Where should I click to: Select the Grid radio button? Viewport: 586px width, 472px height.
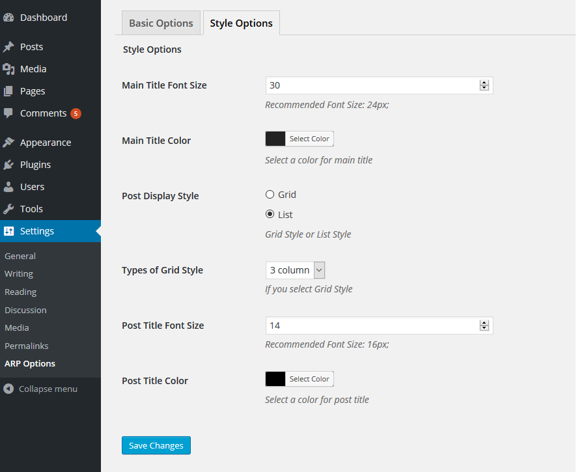tap(270, 194)
